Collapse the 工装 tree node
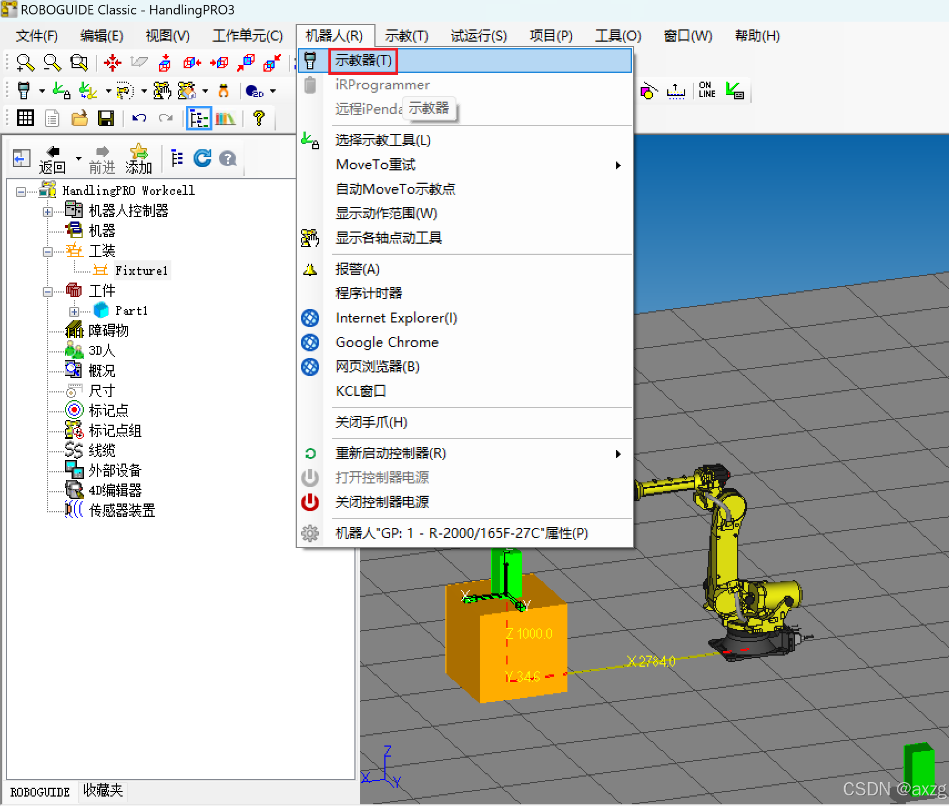Image resolution: width=949 pixels, height=806 pixels. click(x=48, y=252)
